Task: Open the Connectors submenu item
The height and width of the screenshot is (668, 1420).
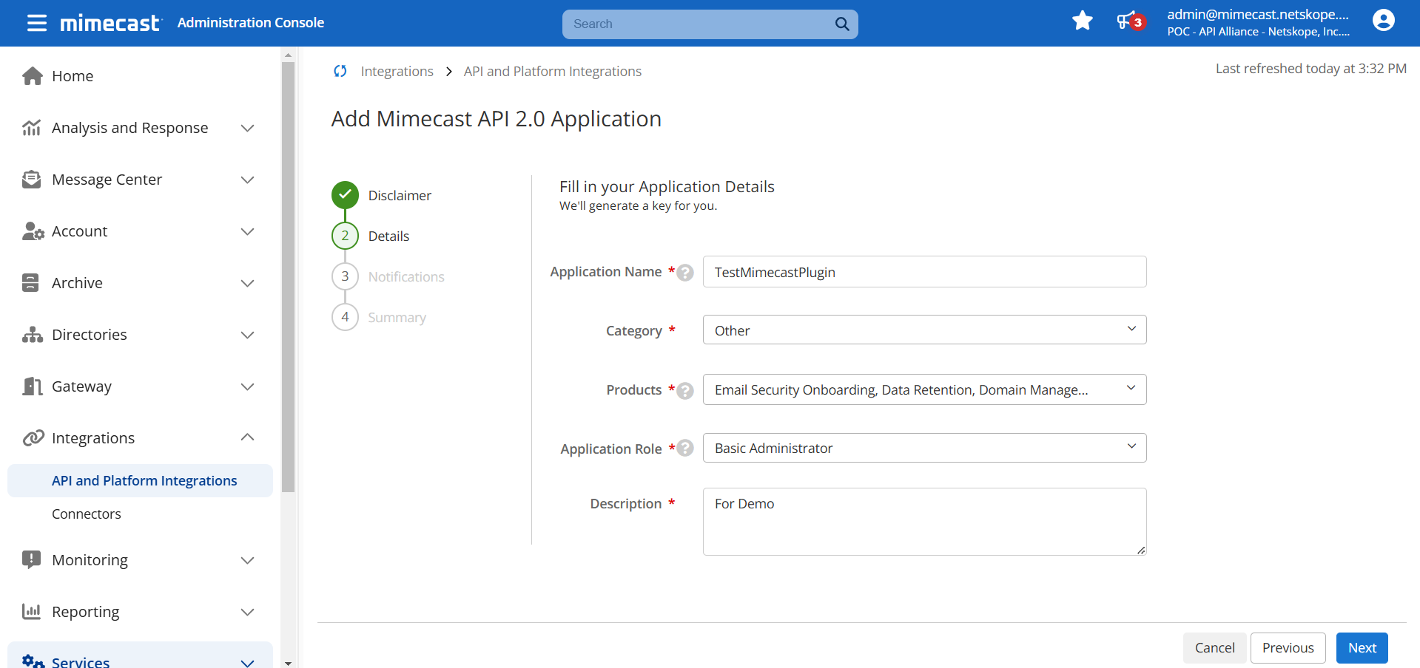Action: (87, 514)
